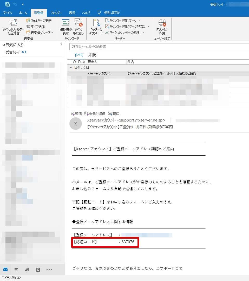This screenshot has height=281, width=249.
Task: Click Send/Receive All Folders icon (すべてのフォルダーを送受信)
Action: [14, 27]
